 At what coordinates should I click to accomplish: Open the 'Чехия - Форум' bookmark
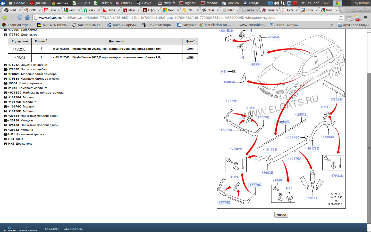tap(285, 25)
